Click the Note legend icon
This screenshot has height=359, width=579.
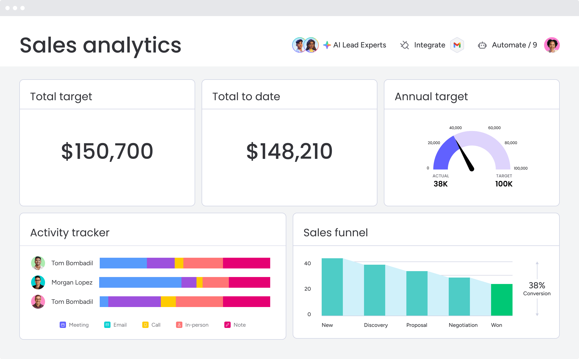228,325
